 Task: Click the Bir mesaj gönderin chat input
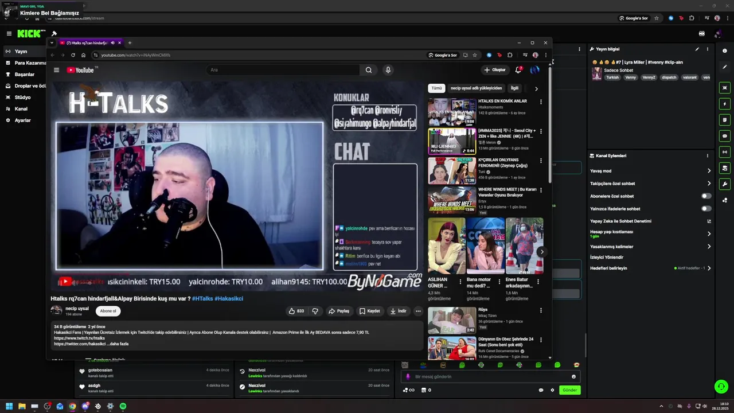click(490, 377)
